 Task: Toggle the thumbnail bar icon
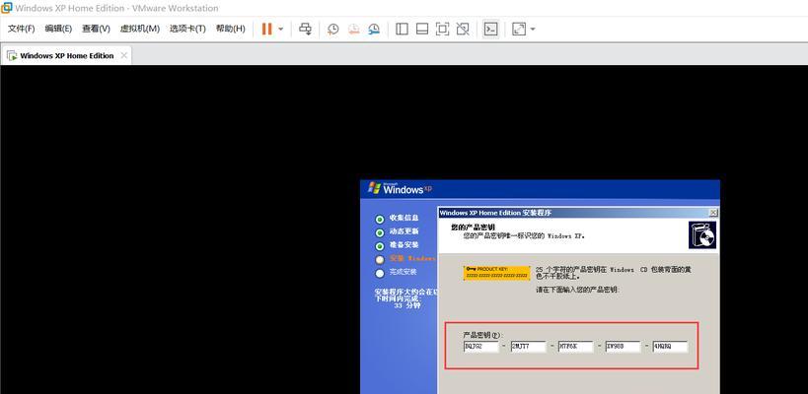point(422,29)
